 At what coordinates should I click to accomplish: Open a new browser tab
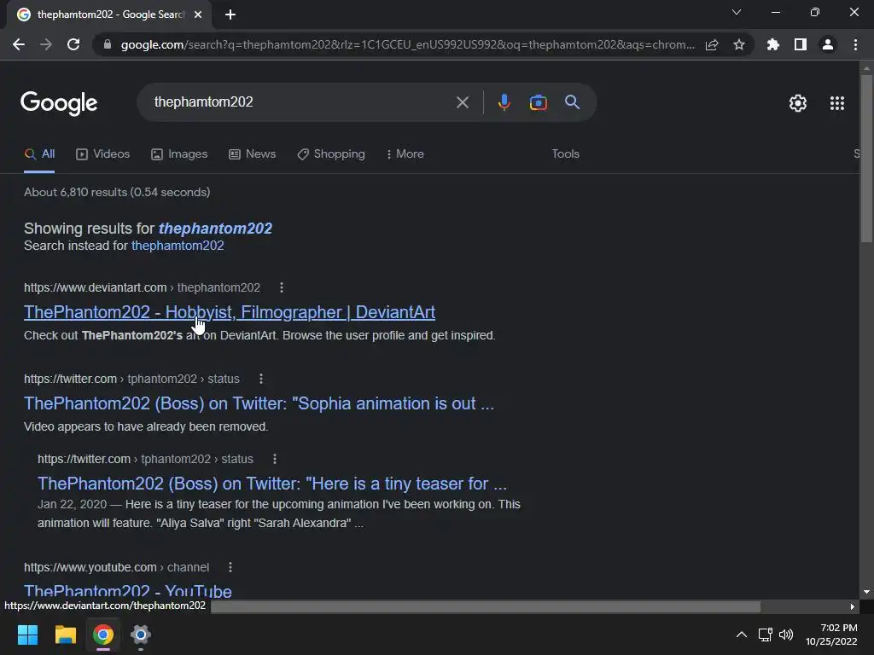pos(230,15)
